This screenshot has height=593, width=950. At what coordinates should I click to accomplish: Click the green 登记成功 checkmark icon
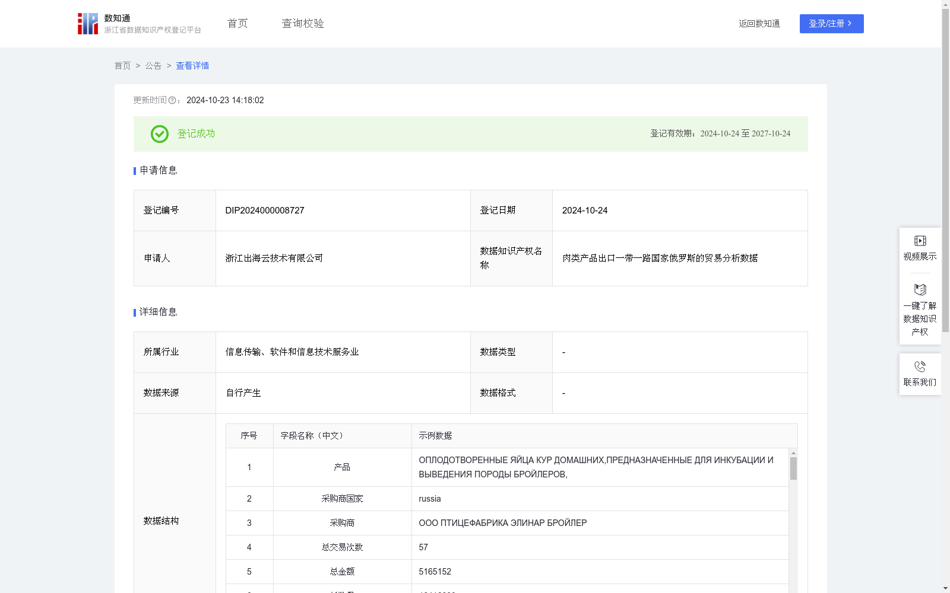click(159, 134)
